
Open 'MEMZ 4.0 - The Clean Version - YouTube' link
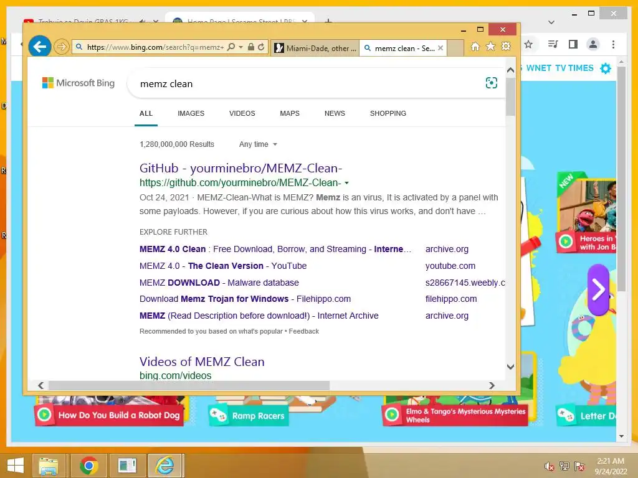coord(223,266)
